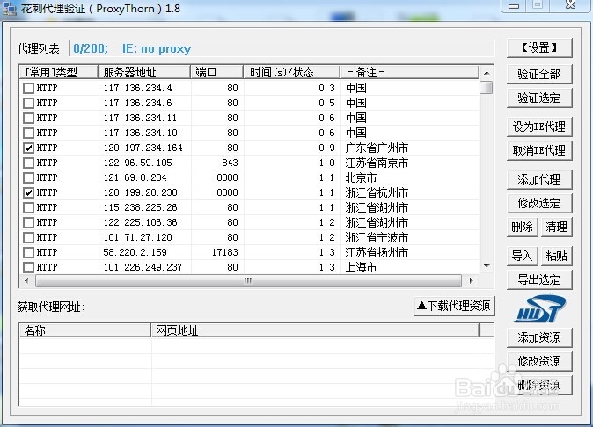Image resolution: width=593 pixels, height=427 pixels.
Task: Check the box for 117.136.234.4
Action: pyautogui.click(x=28, y=88)
